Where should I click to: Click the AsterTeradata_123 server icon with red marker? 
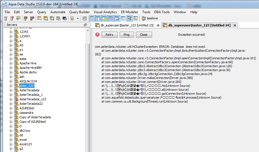coord(16,99)
